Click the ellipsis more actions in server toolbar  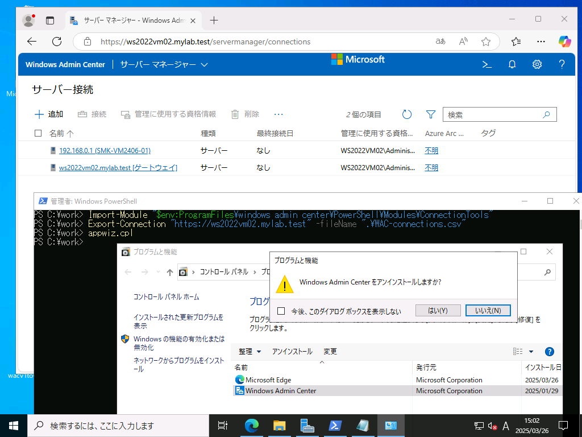tap(278, 114)
